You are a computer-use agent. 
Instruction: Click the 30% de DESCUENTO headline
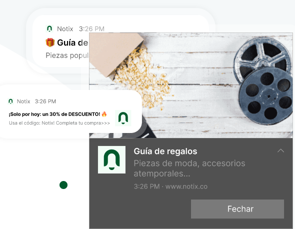[x=54, y=114]
